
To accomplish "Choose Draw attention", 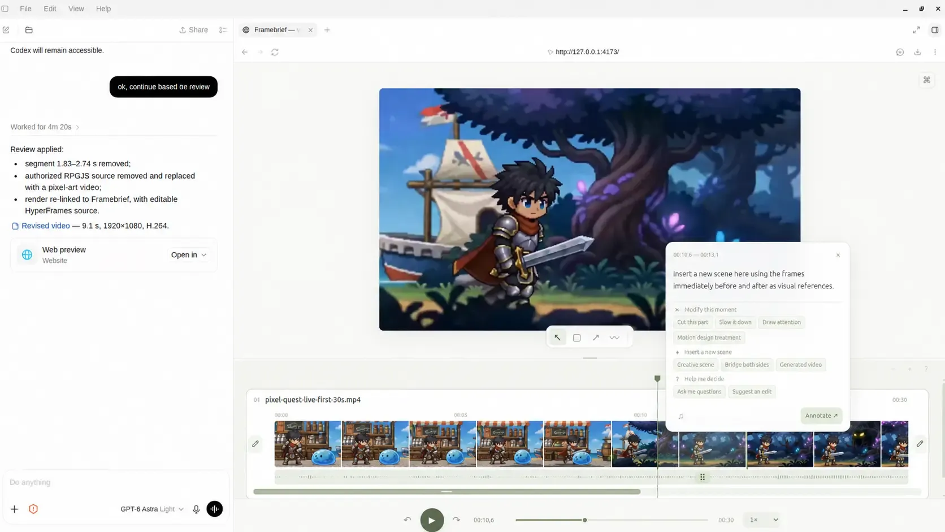I will 781,322.
